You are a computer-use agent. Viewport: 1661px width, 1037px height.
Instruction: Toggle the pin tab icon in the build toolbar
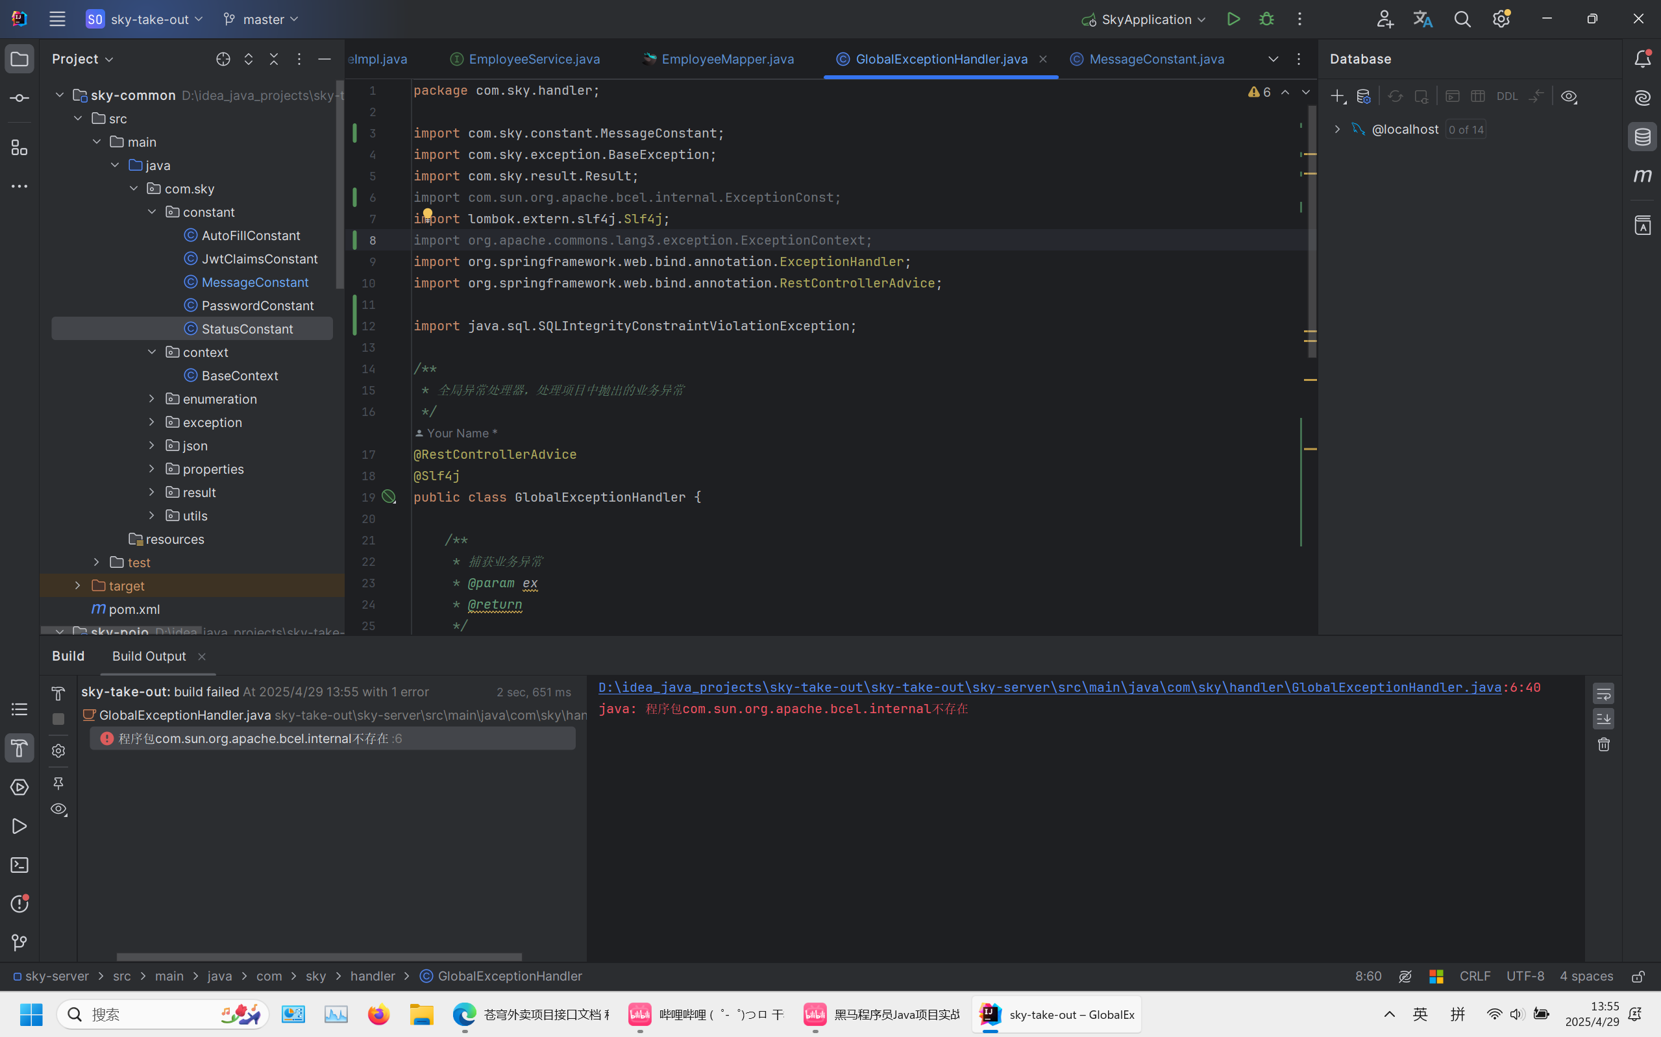(x=59, y=783)
